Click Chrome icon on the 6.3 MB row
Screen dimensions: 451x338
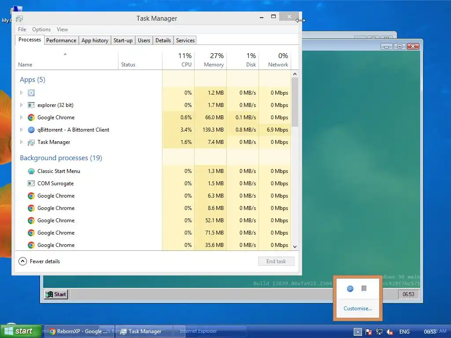(x=31, y=196)
